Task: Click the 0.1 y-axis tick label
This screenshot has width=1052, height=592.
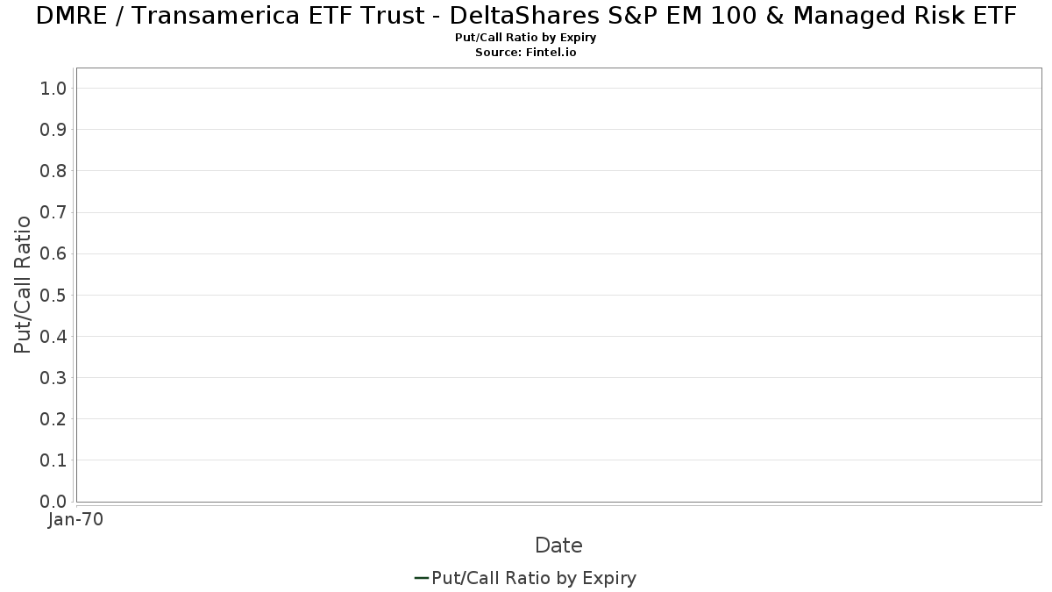Action: coord(53,460)
